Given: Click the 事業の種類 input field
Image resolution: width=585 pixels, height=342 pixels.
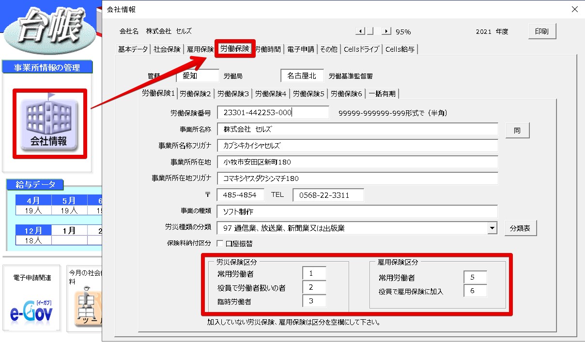Looking at the screenshot, I should tap(357, 211).
